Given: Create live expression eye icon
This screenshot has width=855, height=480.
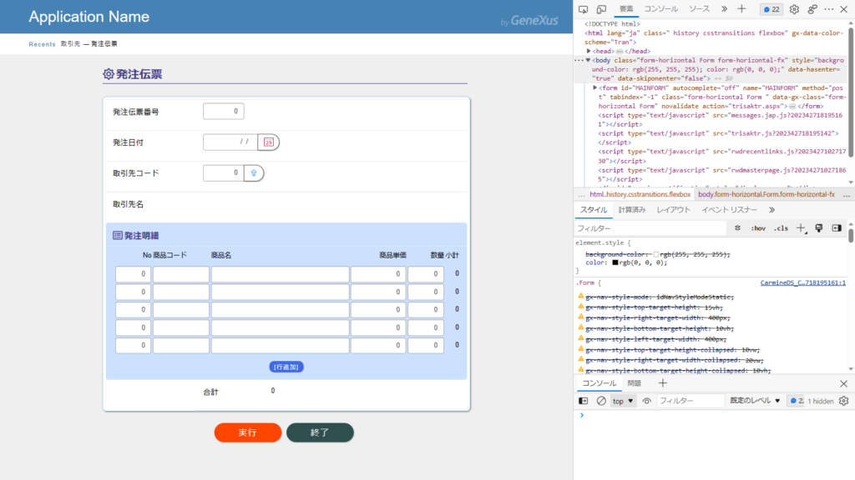Looking at the screenshot, I should pos(647,401).
